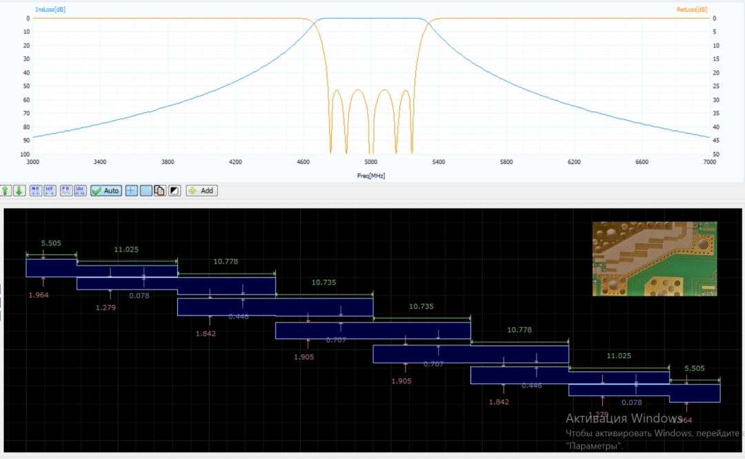
Task: Click the left 0.446 gap value
Action: click(239, 316)
